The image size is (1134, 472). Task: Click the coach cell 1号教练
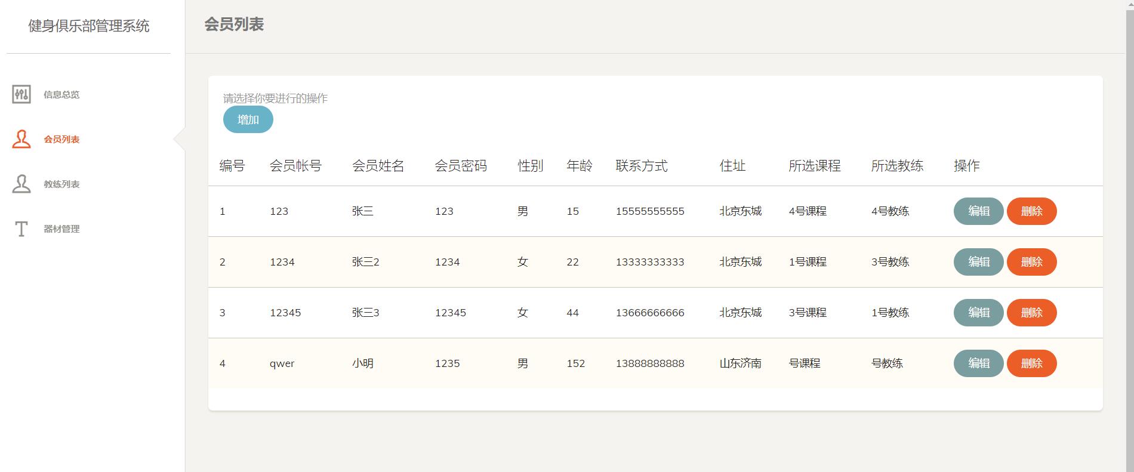[890, 313]
